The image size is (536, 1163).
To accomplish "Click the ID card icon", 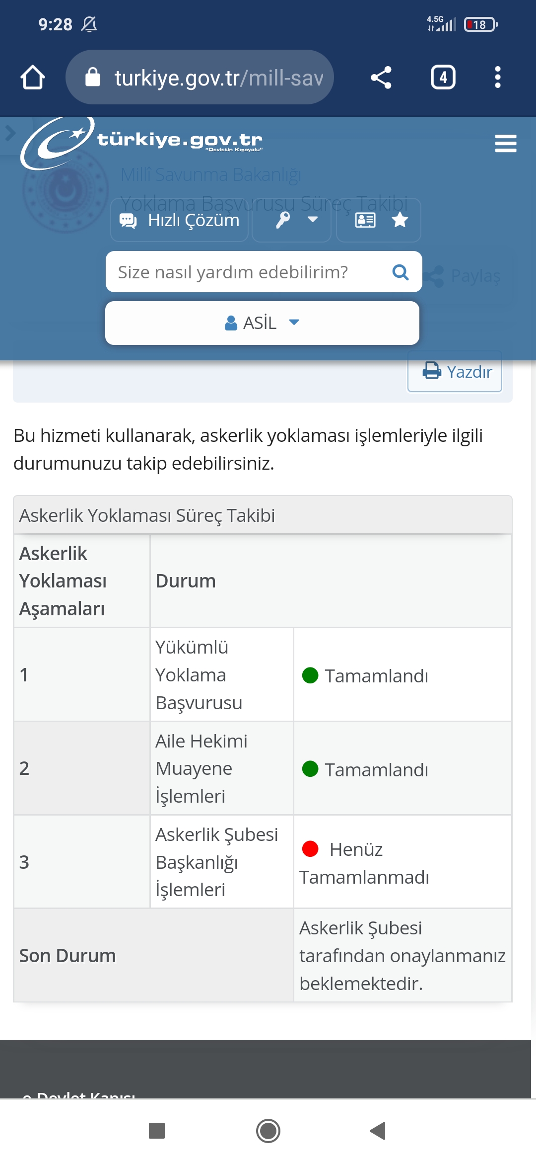I will (365, 220).
